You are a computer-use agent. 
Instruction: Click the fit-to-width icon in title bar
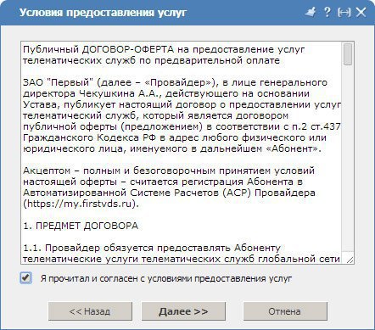[344, 12]
